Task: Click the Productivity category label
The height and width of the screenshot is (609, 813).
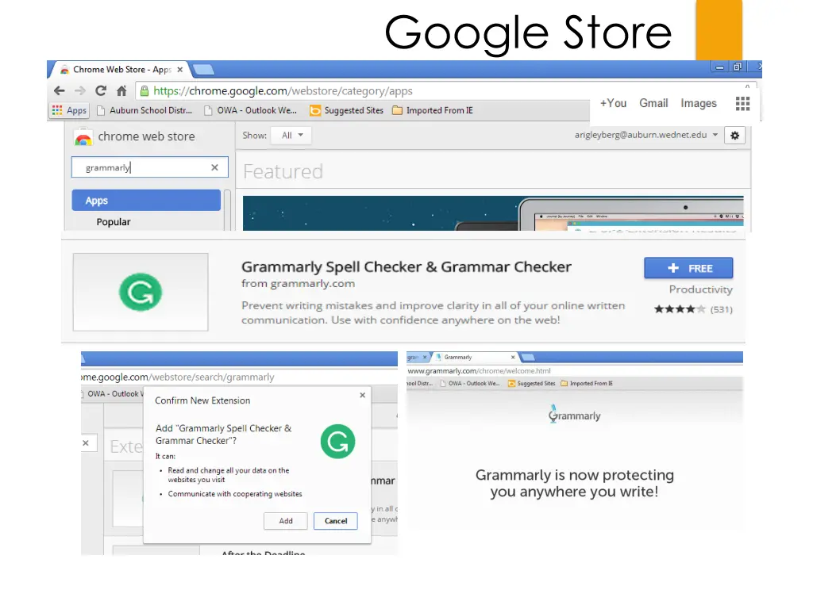Action: click(x=700, y=289)
